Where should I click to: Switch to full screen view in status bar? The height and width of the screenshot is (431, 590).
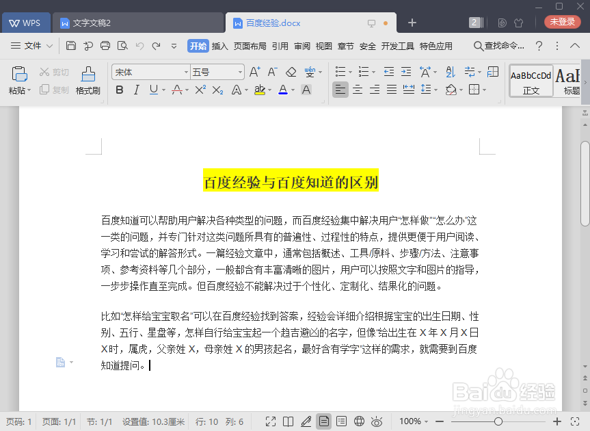pyautogui.click(x=271, y=421)
